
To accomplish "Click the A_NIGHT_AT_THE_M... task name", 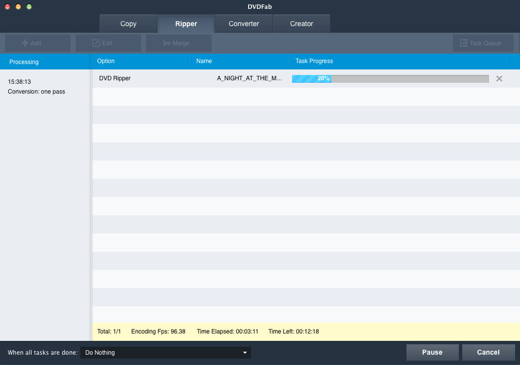I will pos(249,78).
